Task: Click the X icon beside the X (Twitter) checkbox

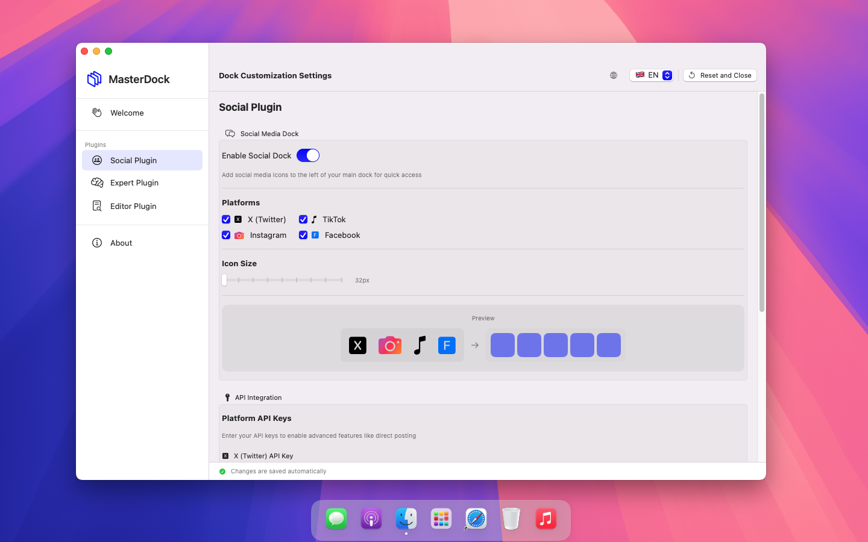Action: click(x=238, y=219)
